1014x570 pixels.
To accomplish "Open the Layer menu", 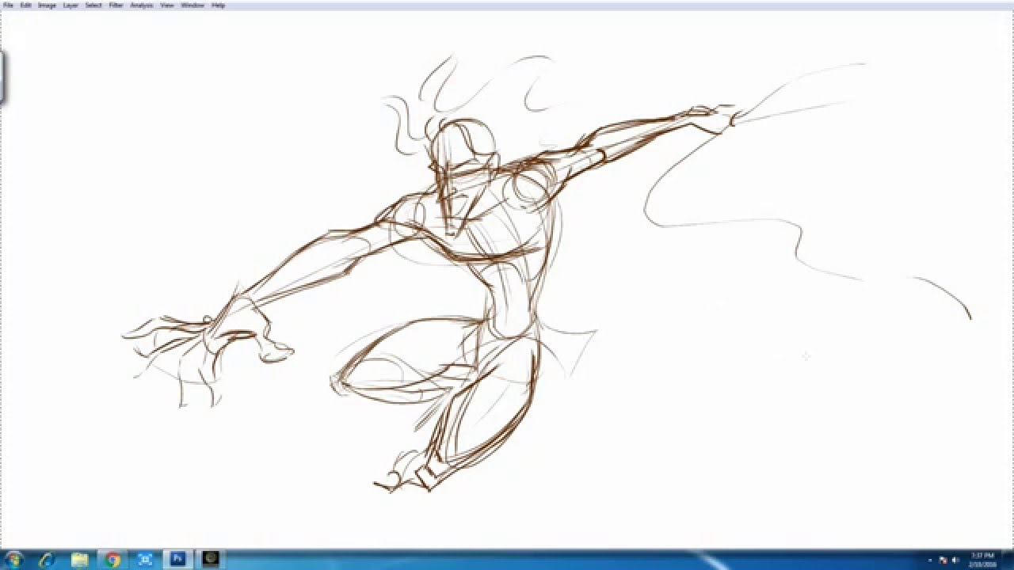I will point(71,5).
